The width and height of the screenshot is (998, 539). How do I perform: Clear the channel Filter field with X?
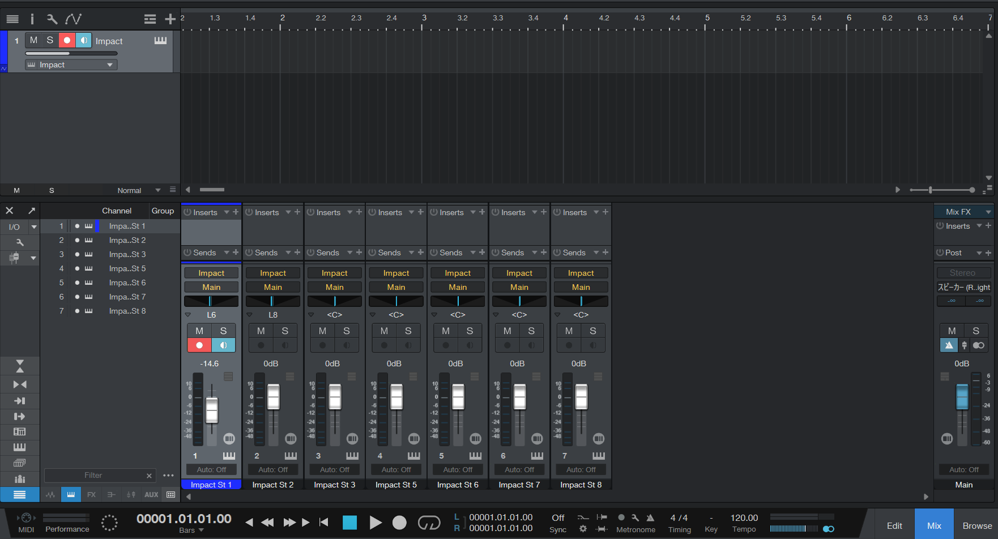(149, 476)
